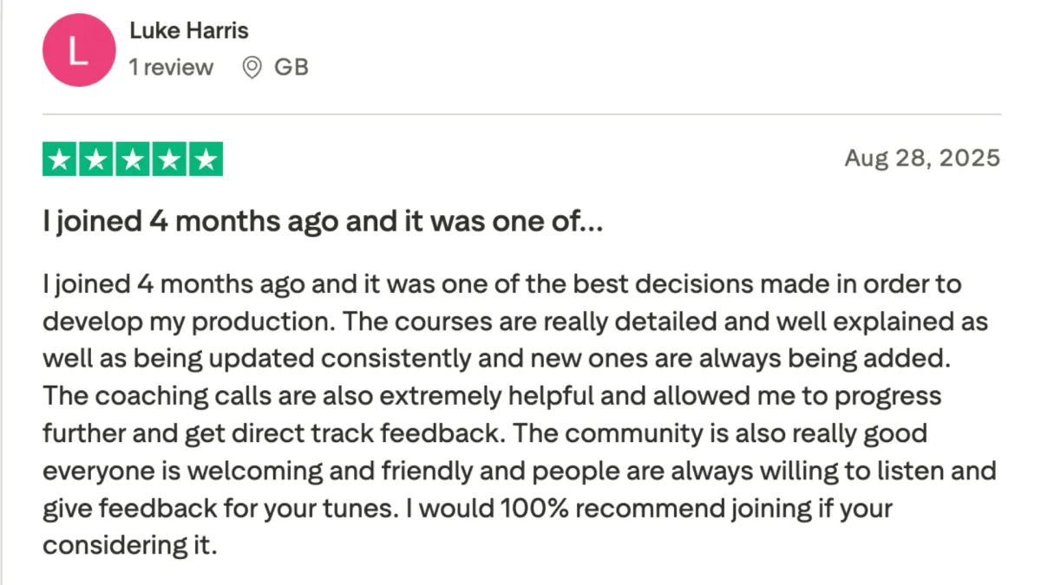The height and width of the screenshot is (585, 1041).
Task: Select the second green rating star
Action: [96, 160]
